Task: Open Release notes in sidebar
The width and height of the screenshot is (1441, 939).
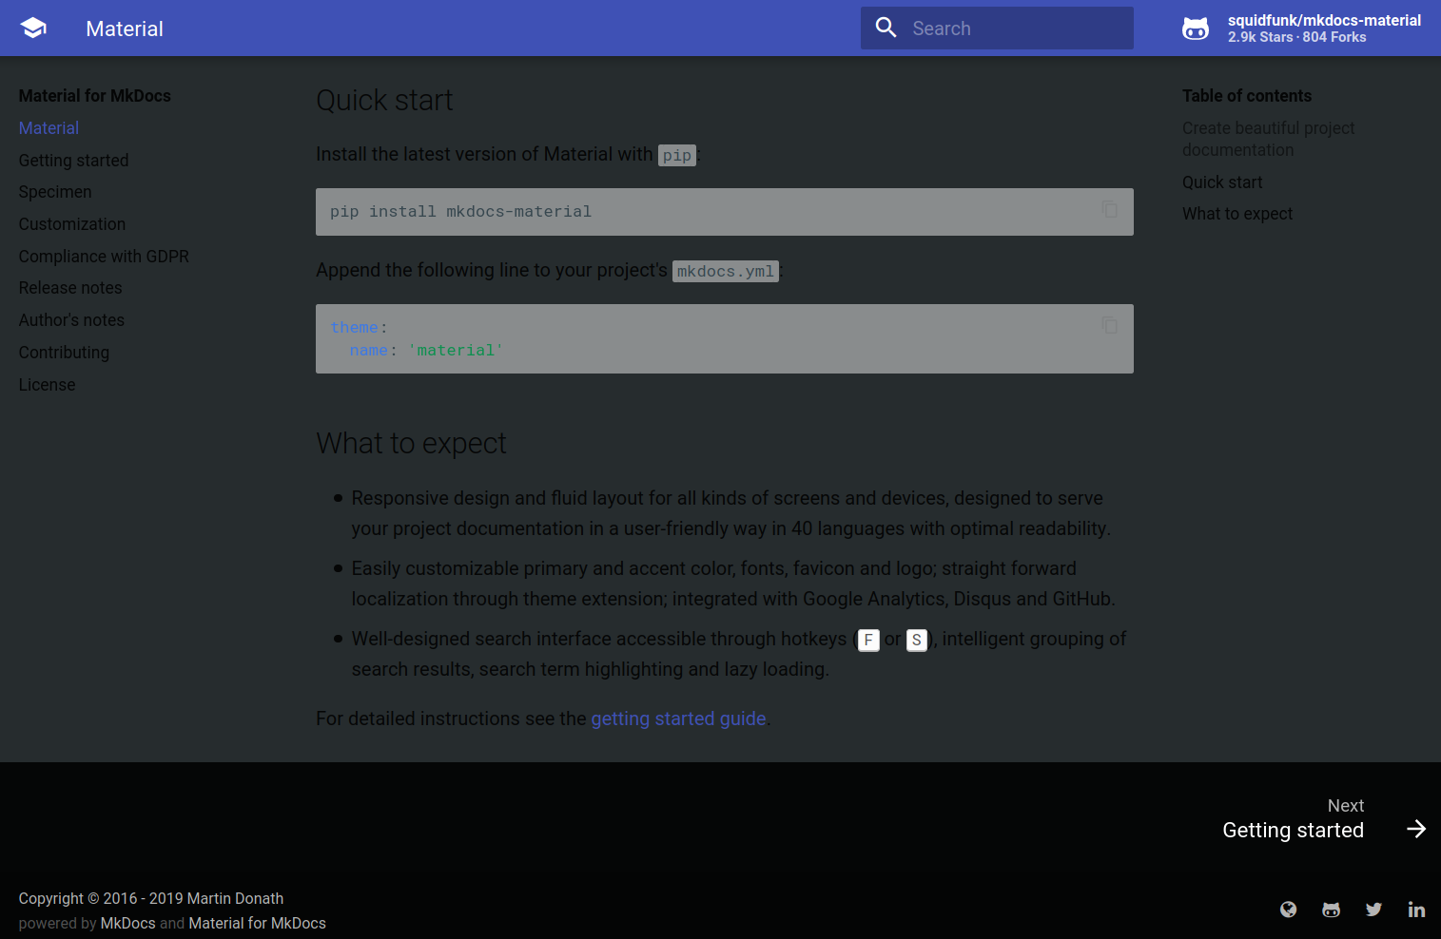Action: [70, 288]
